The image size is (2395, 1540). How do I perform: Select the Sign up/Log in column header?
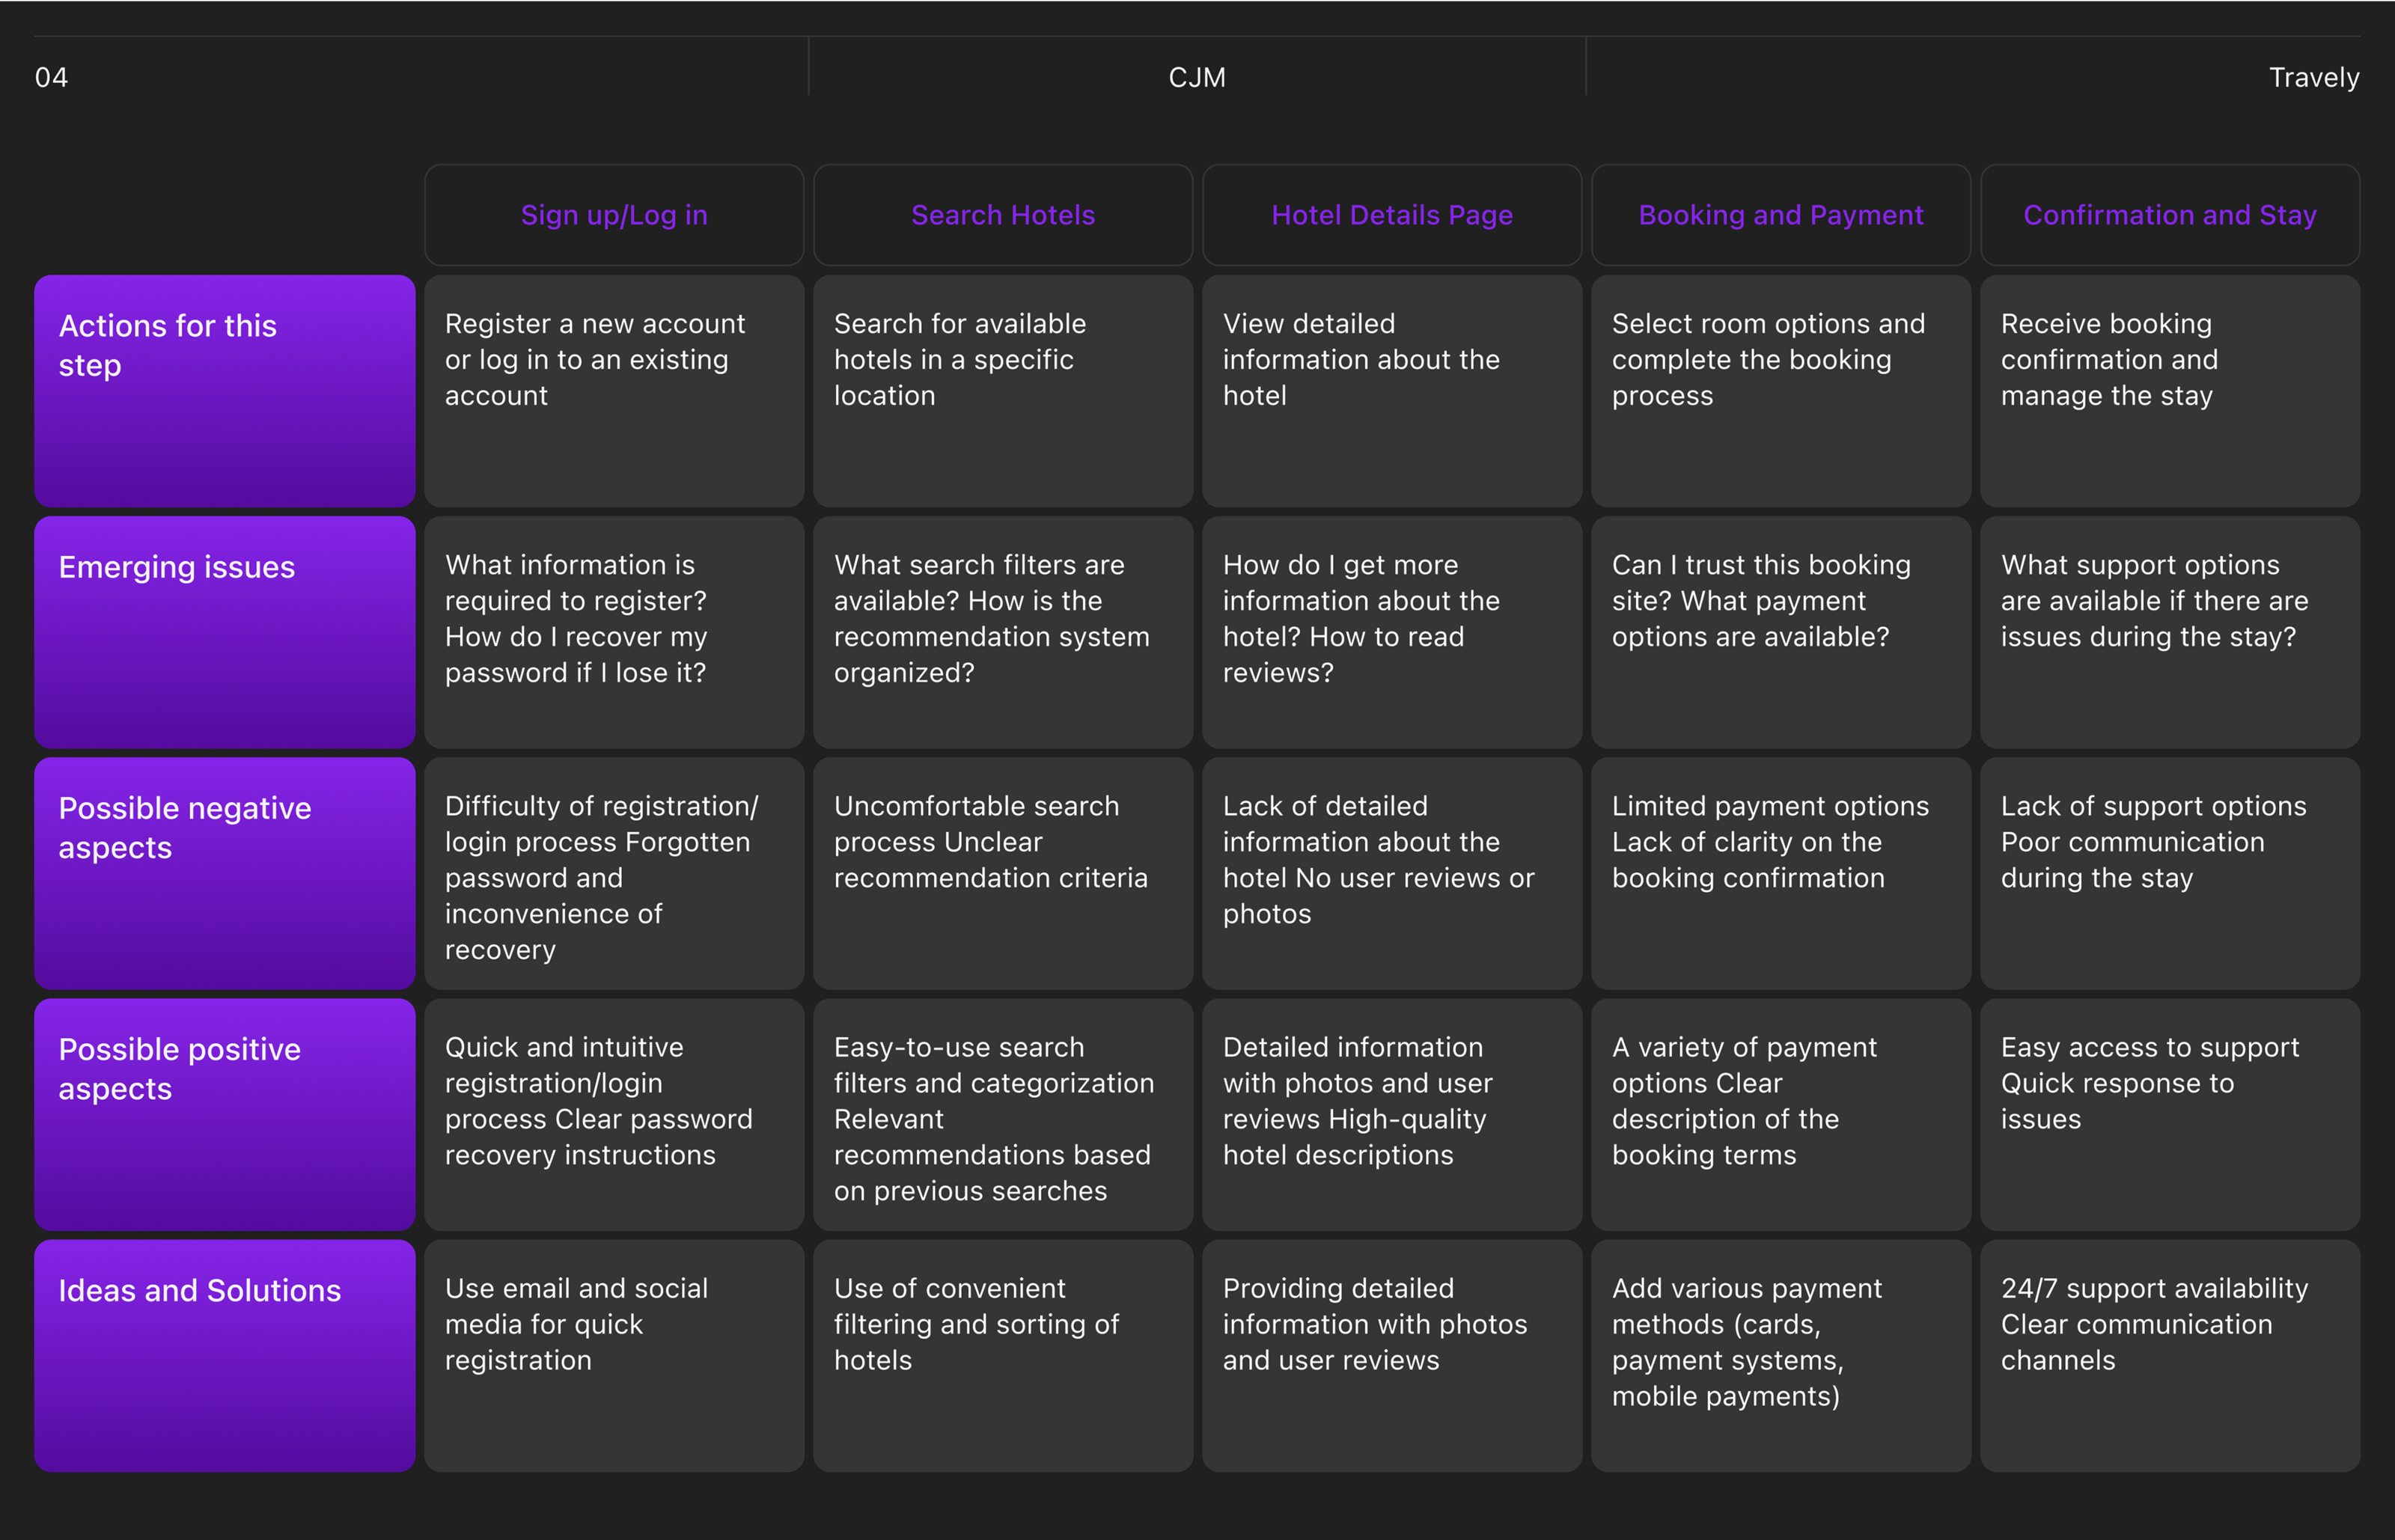613,215
